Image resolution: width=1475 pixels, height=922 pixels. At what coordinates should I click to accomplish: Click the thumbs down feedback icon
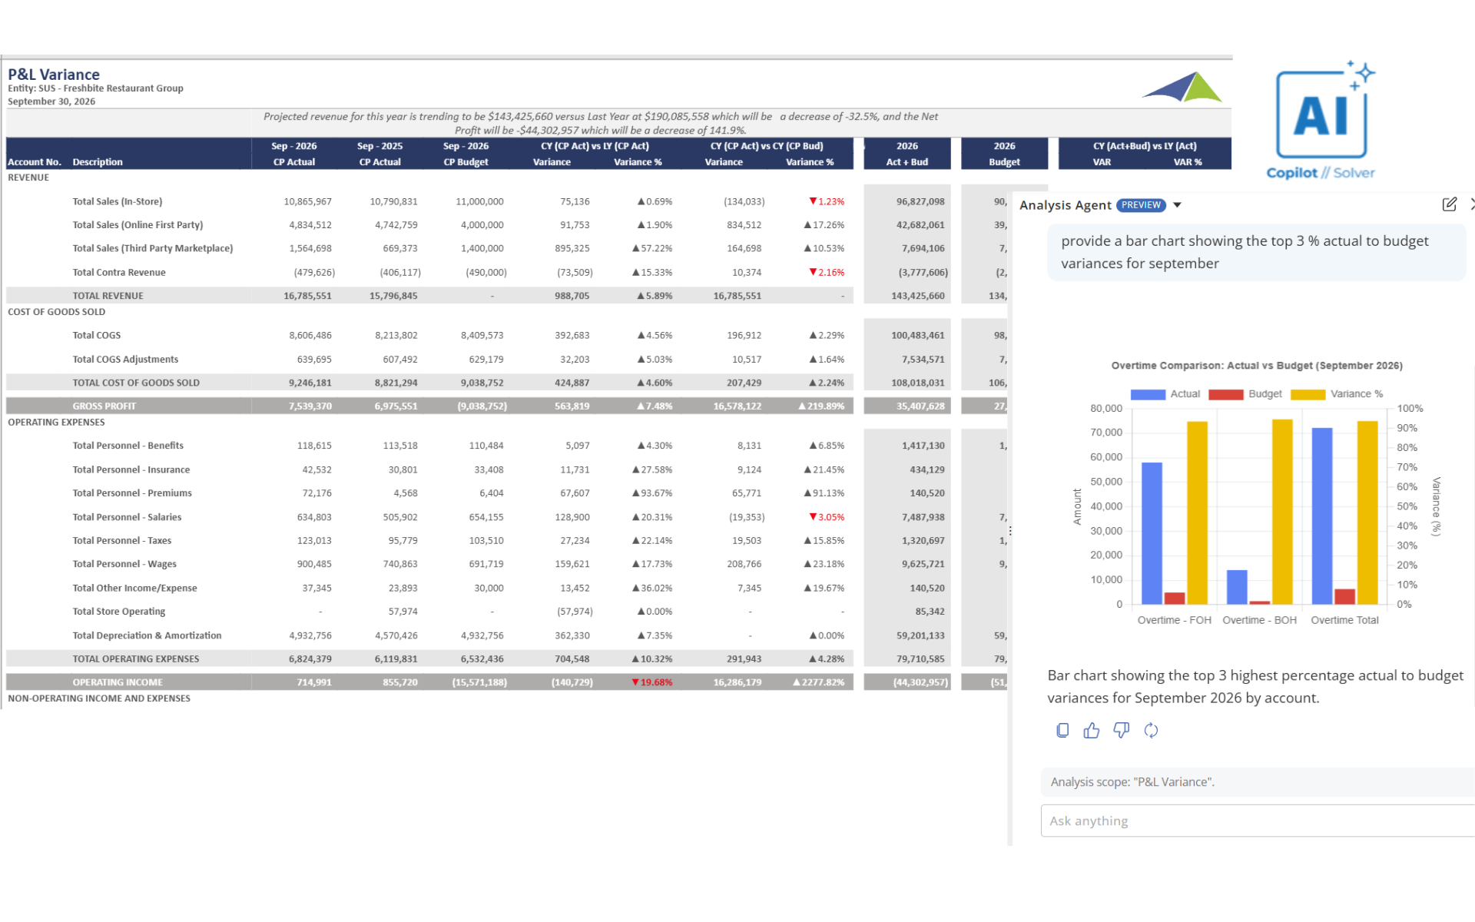[1122, 731]
